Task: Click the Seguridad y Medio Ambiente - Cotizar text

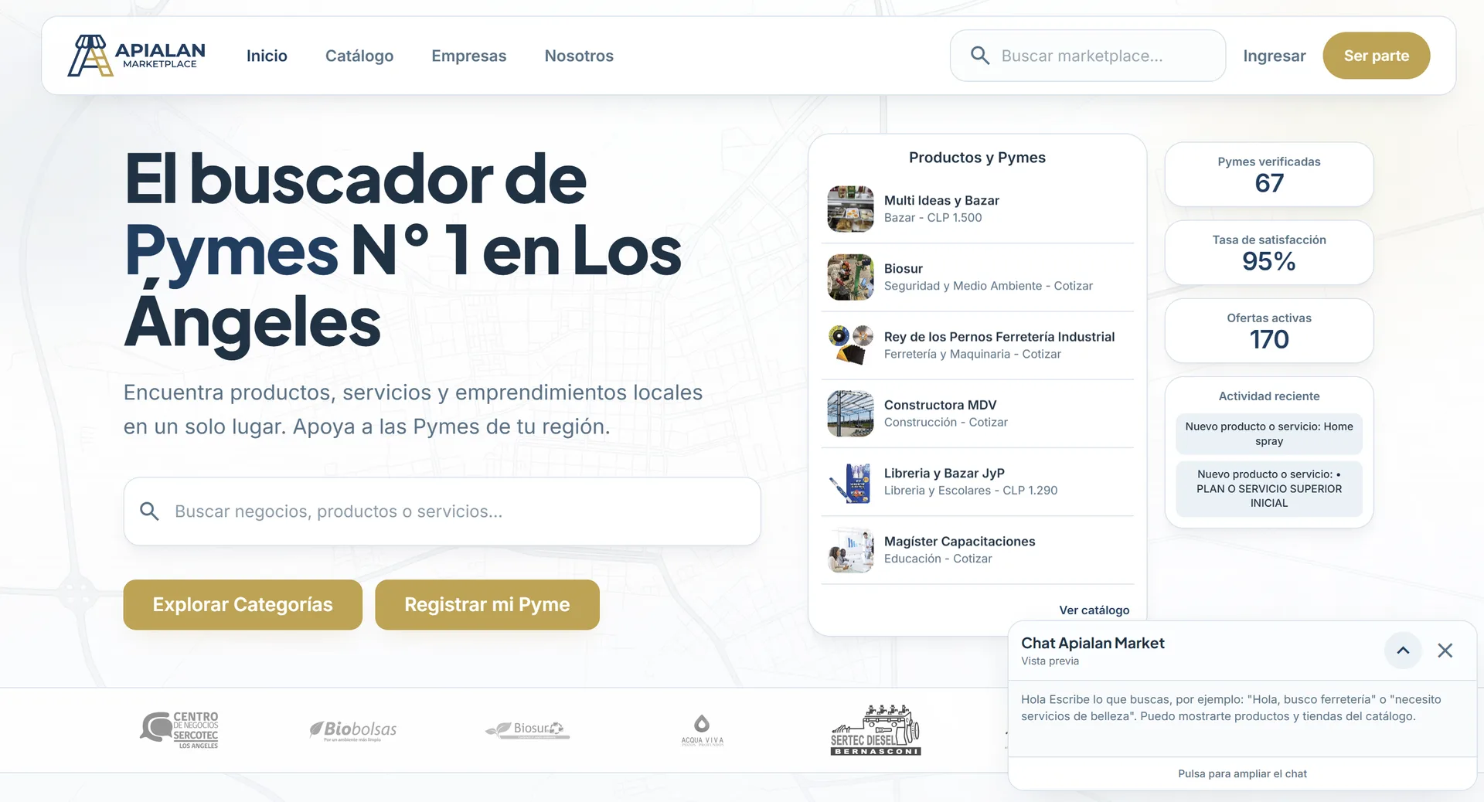Action: tap(989, 286)
